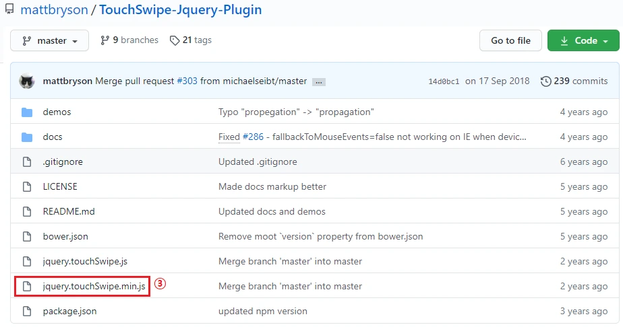Open the 'Merge branch' commit for jquery.touchSwipe.min.js
This screenshot has width=623, height=327.
point(290,286)
